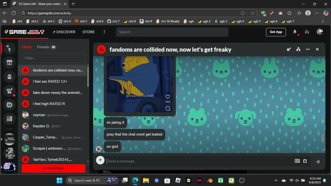Focus the Game Jolt Search field
331x186 pixels.
172,32
